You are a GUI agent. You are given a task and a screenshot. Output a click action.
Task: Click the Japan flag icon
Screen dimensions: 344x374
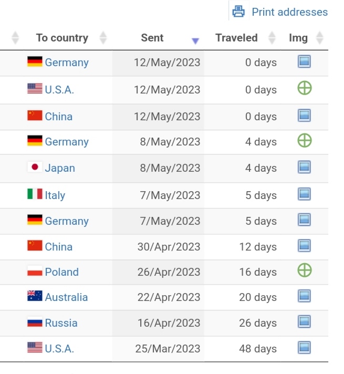pyautogui.click(x=35, y=167)
